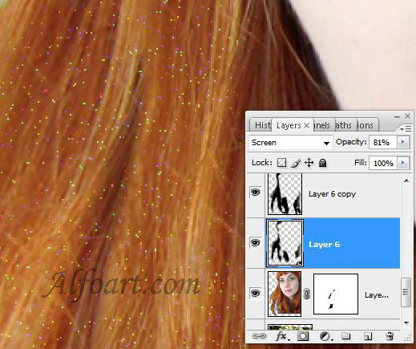
Task: Click the Link layers chain icon
Action: [259, 336]
